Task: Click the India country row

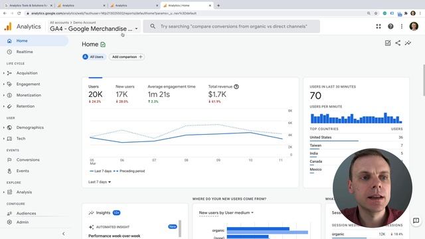Action: click(356, 153)
